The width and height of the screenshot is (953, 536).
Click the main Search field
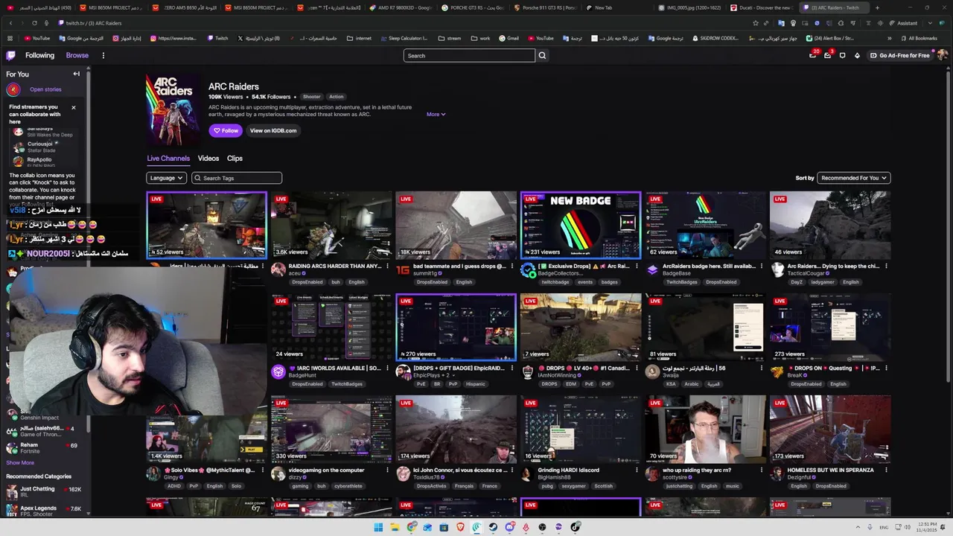coord(469,55)
